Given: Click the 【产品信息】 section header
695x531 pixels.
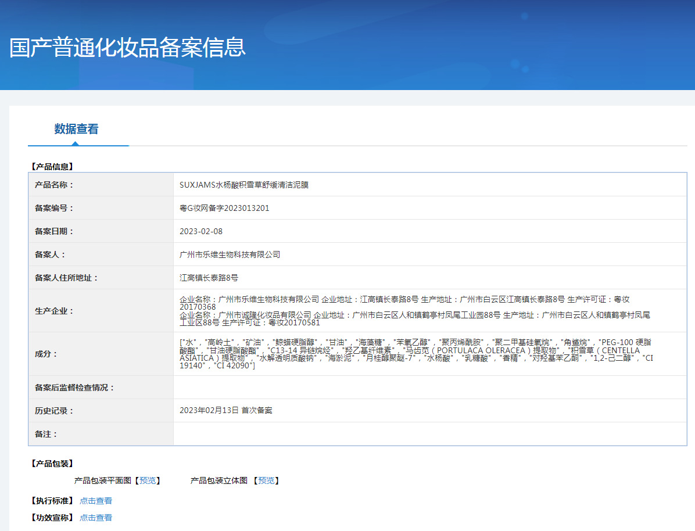Looking at the screenshot, I should pos(52,167).
